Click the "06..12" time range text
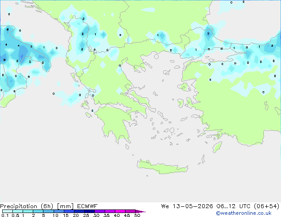 click(226, 206)
